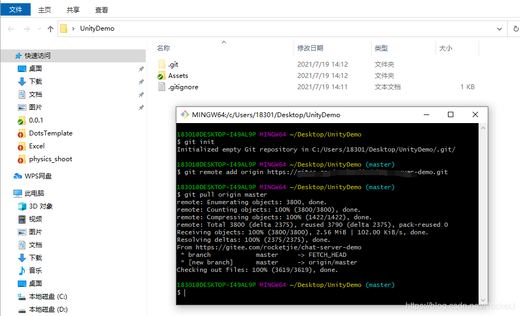The image size is (520, 316).
Task: Unpin 桌面 using its pin icon
Action: pos(141,69)
